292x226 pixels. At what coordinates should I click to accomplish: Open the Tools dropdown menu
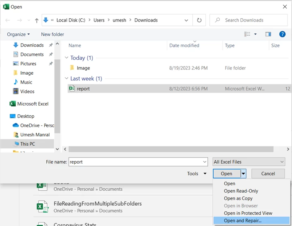point(197,174)
